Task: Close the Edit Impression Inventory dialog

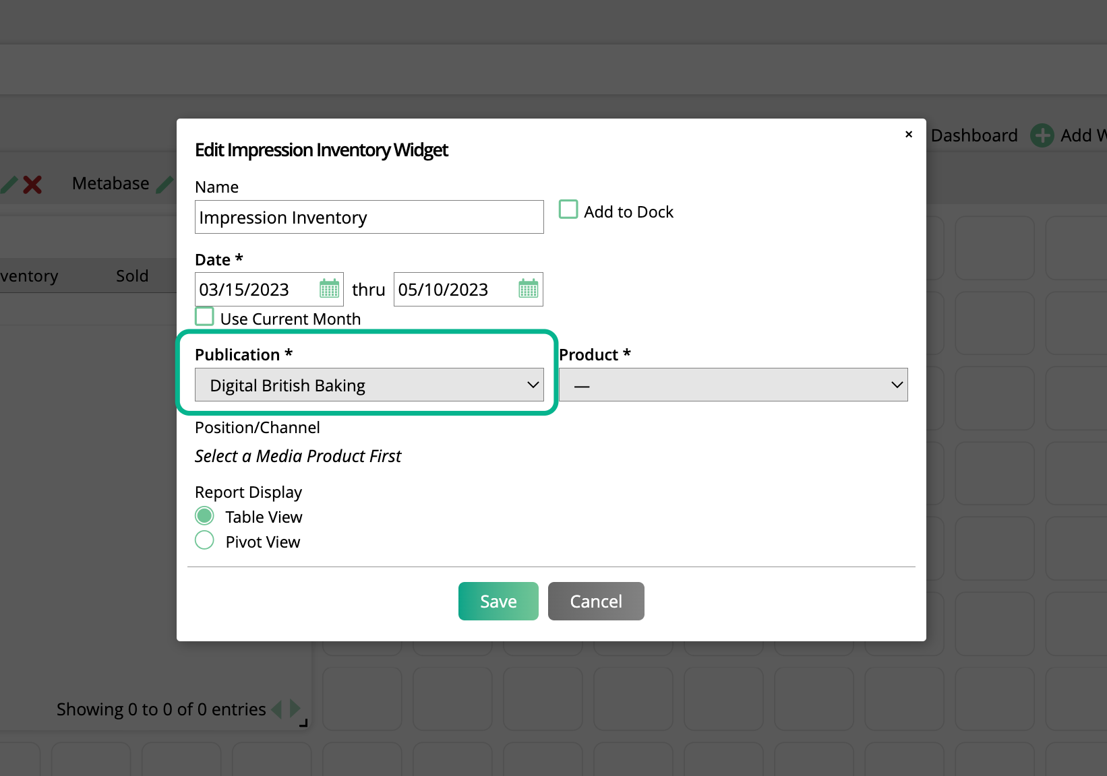Action: click(x=908, y=134)
